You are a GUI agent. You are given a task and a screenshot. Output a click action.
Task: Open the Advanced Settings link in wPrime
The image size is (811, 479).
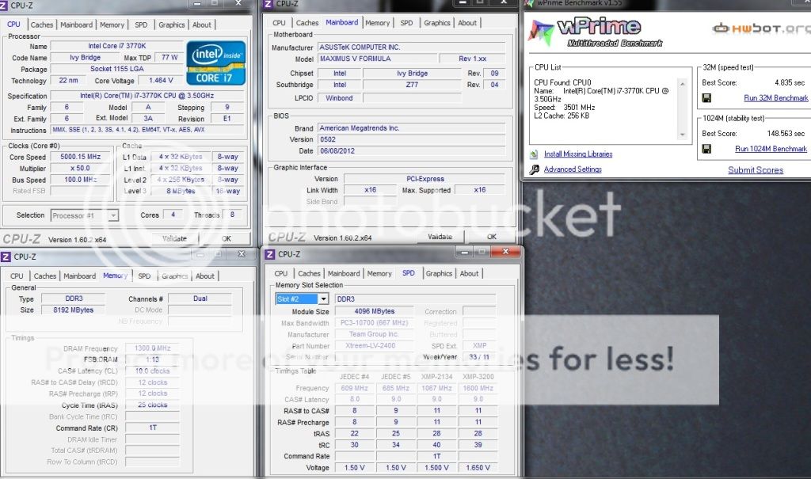pyautogui.click(x=573, y=169)
